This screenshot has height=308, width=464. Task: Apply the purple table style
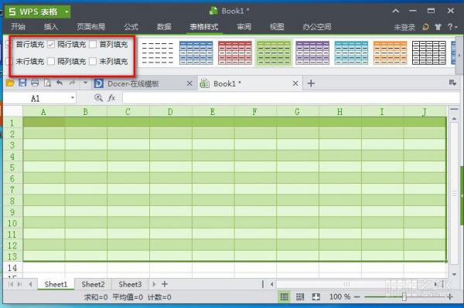pos(312,52)
